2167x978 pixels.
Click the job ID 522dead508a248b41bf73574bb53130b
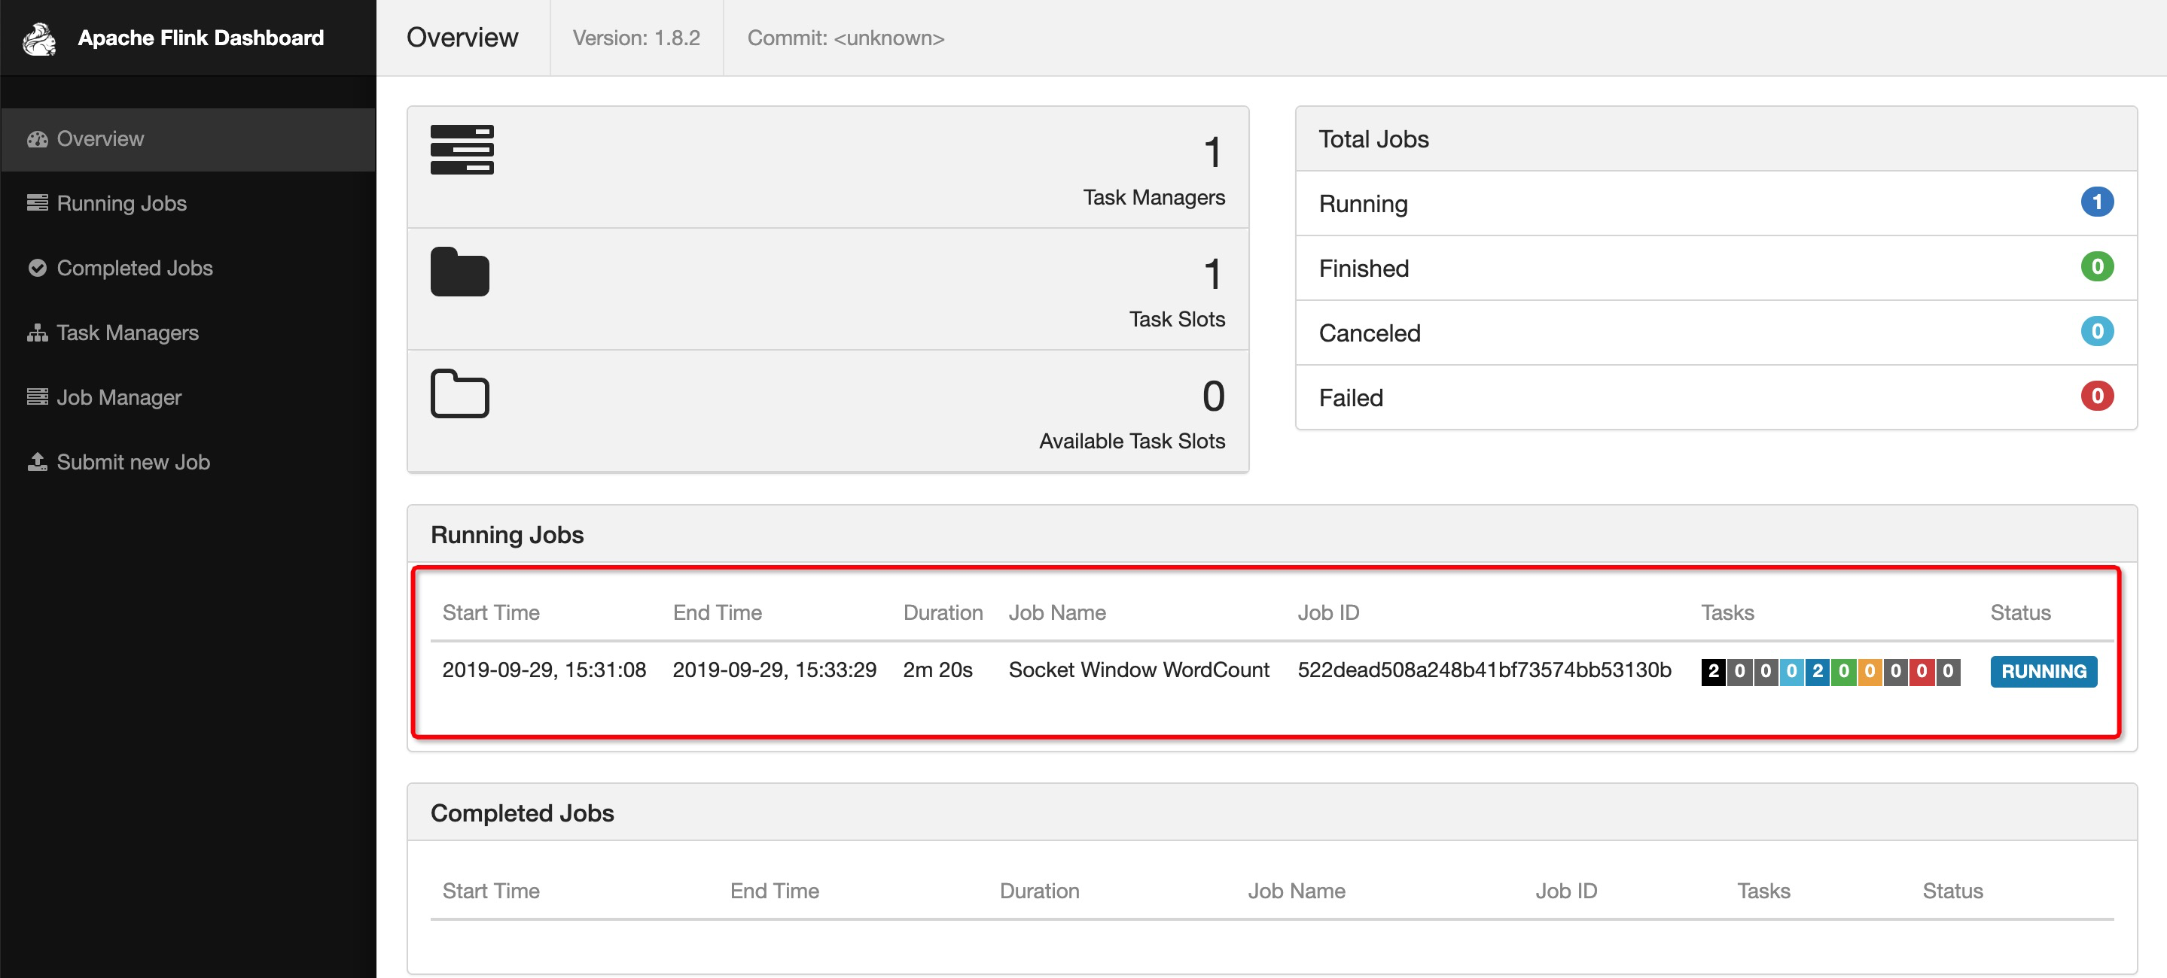click(x=1483, y=670)
